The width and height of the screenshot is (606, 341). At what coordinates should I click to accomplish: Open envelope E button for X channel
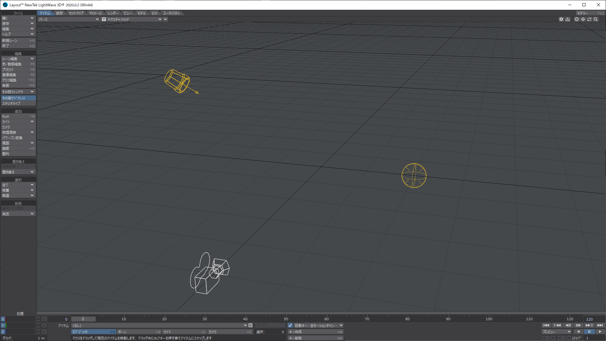(x=44, y=319)
